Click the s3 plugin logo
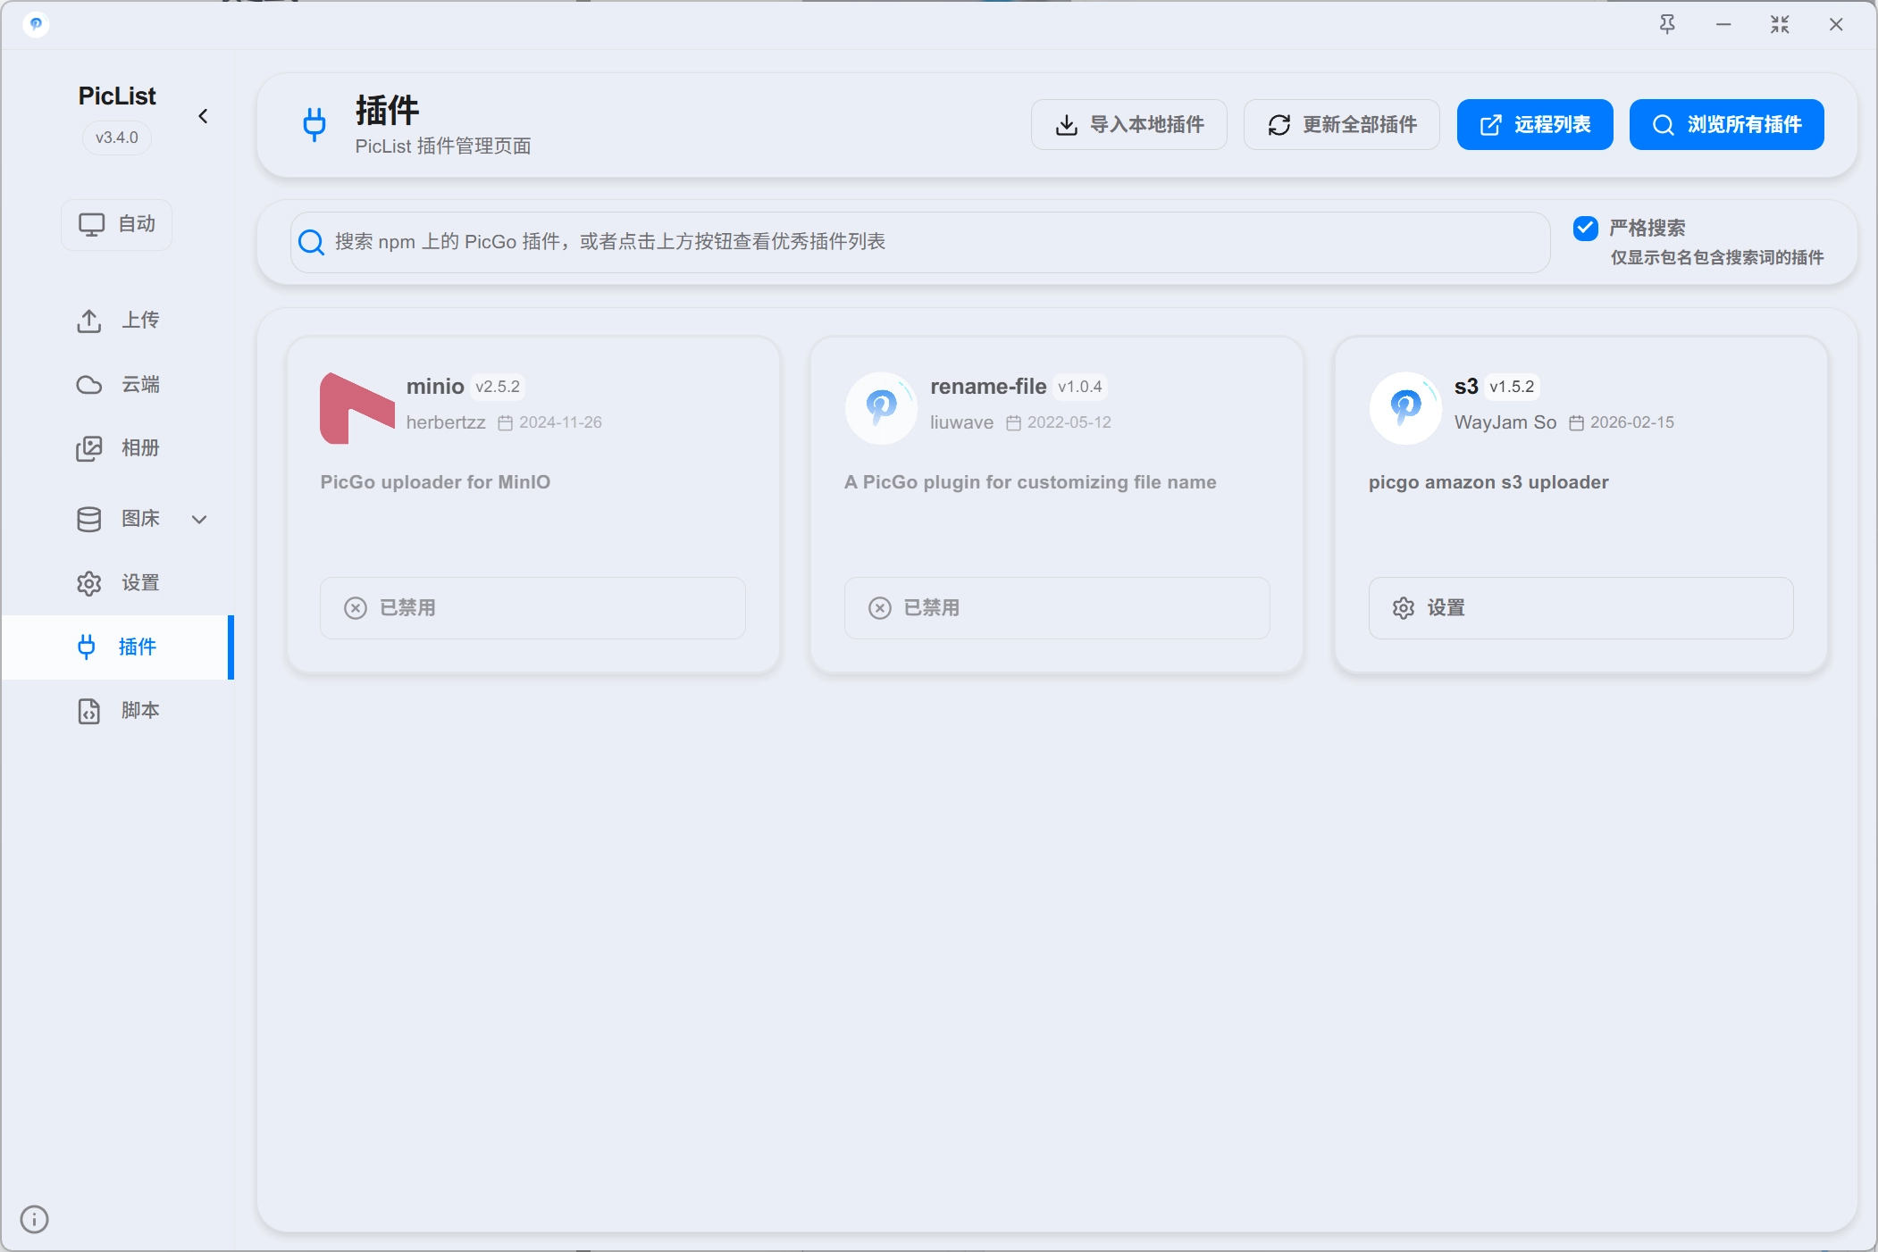1878x1252 pixels. tap(1405, 408)
